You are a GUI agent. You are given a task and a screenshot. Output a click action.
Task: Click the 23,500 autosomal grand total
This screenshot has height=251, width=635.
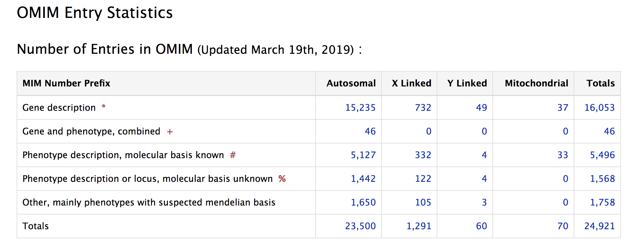(360, 226)
